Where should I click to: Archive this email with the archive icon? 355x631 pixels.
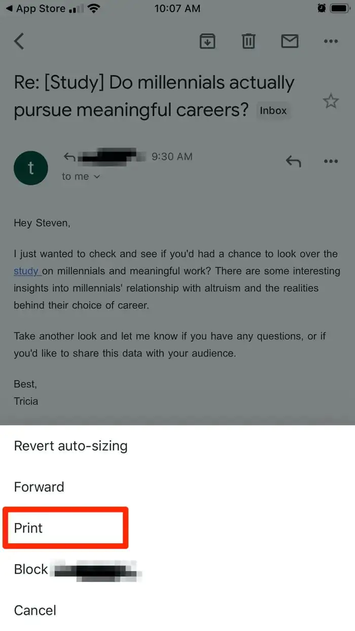click(207, 41)
